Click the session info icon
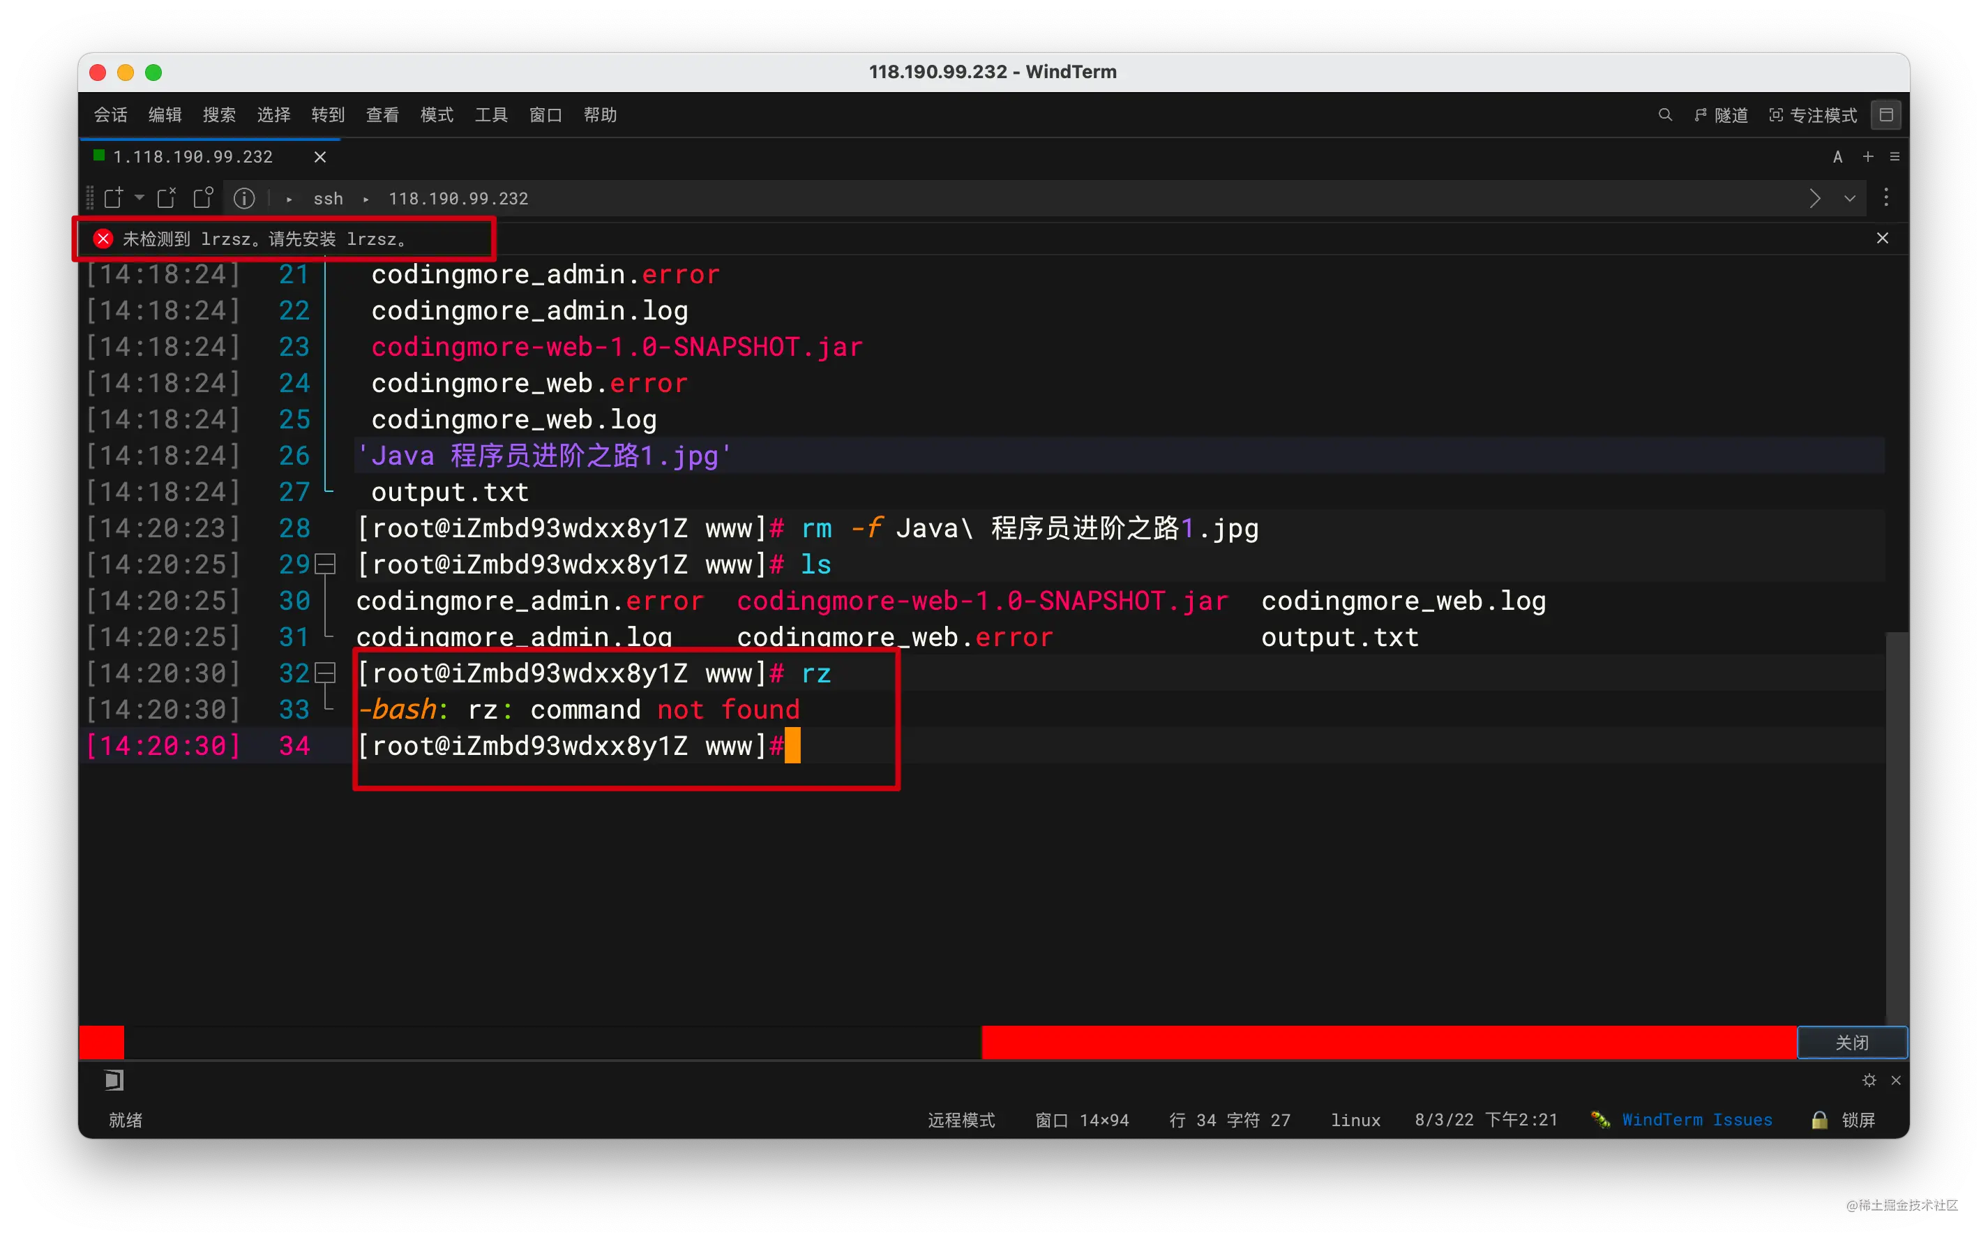This screenshot has width=1988, height=1242. [244, 198]
